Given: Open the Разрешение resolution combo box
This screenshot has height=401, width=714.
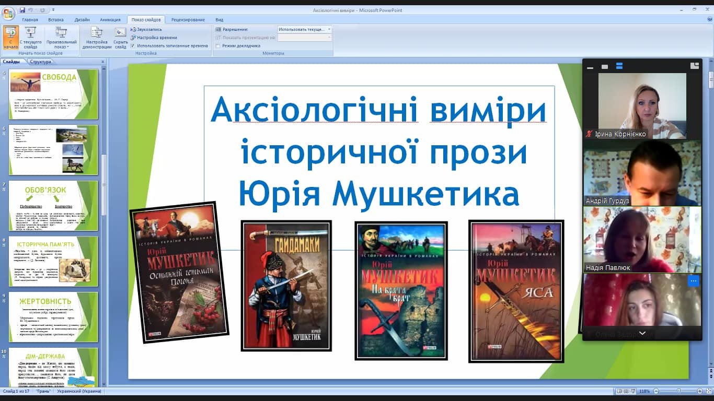Looking at the screenshot, I should (305, 29).
